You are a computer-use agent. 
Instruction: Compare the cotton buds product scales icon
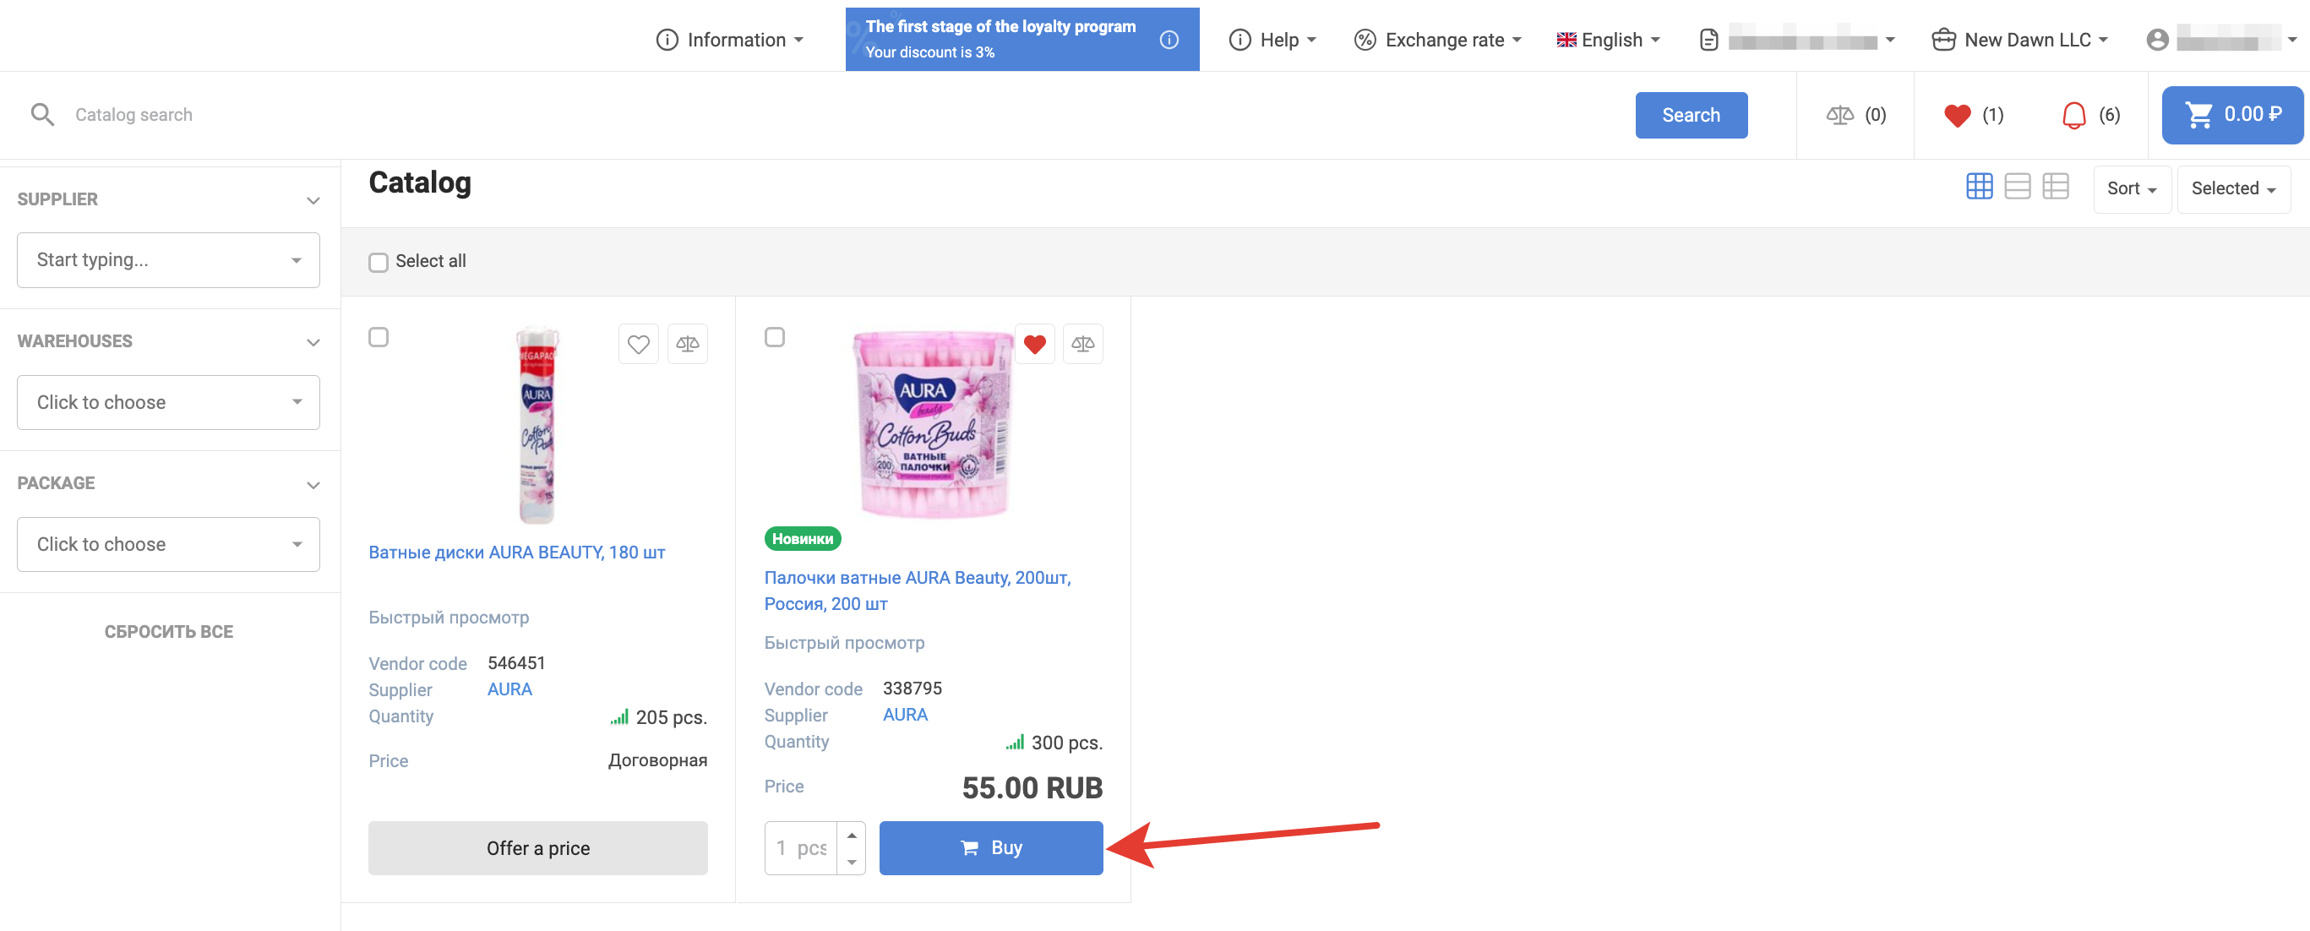click(1081, 344)
